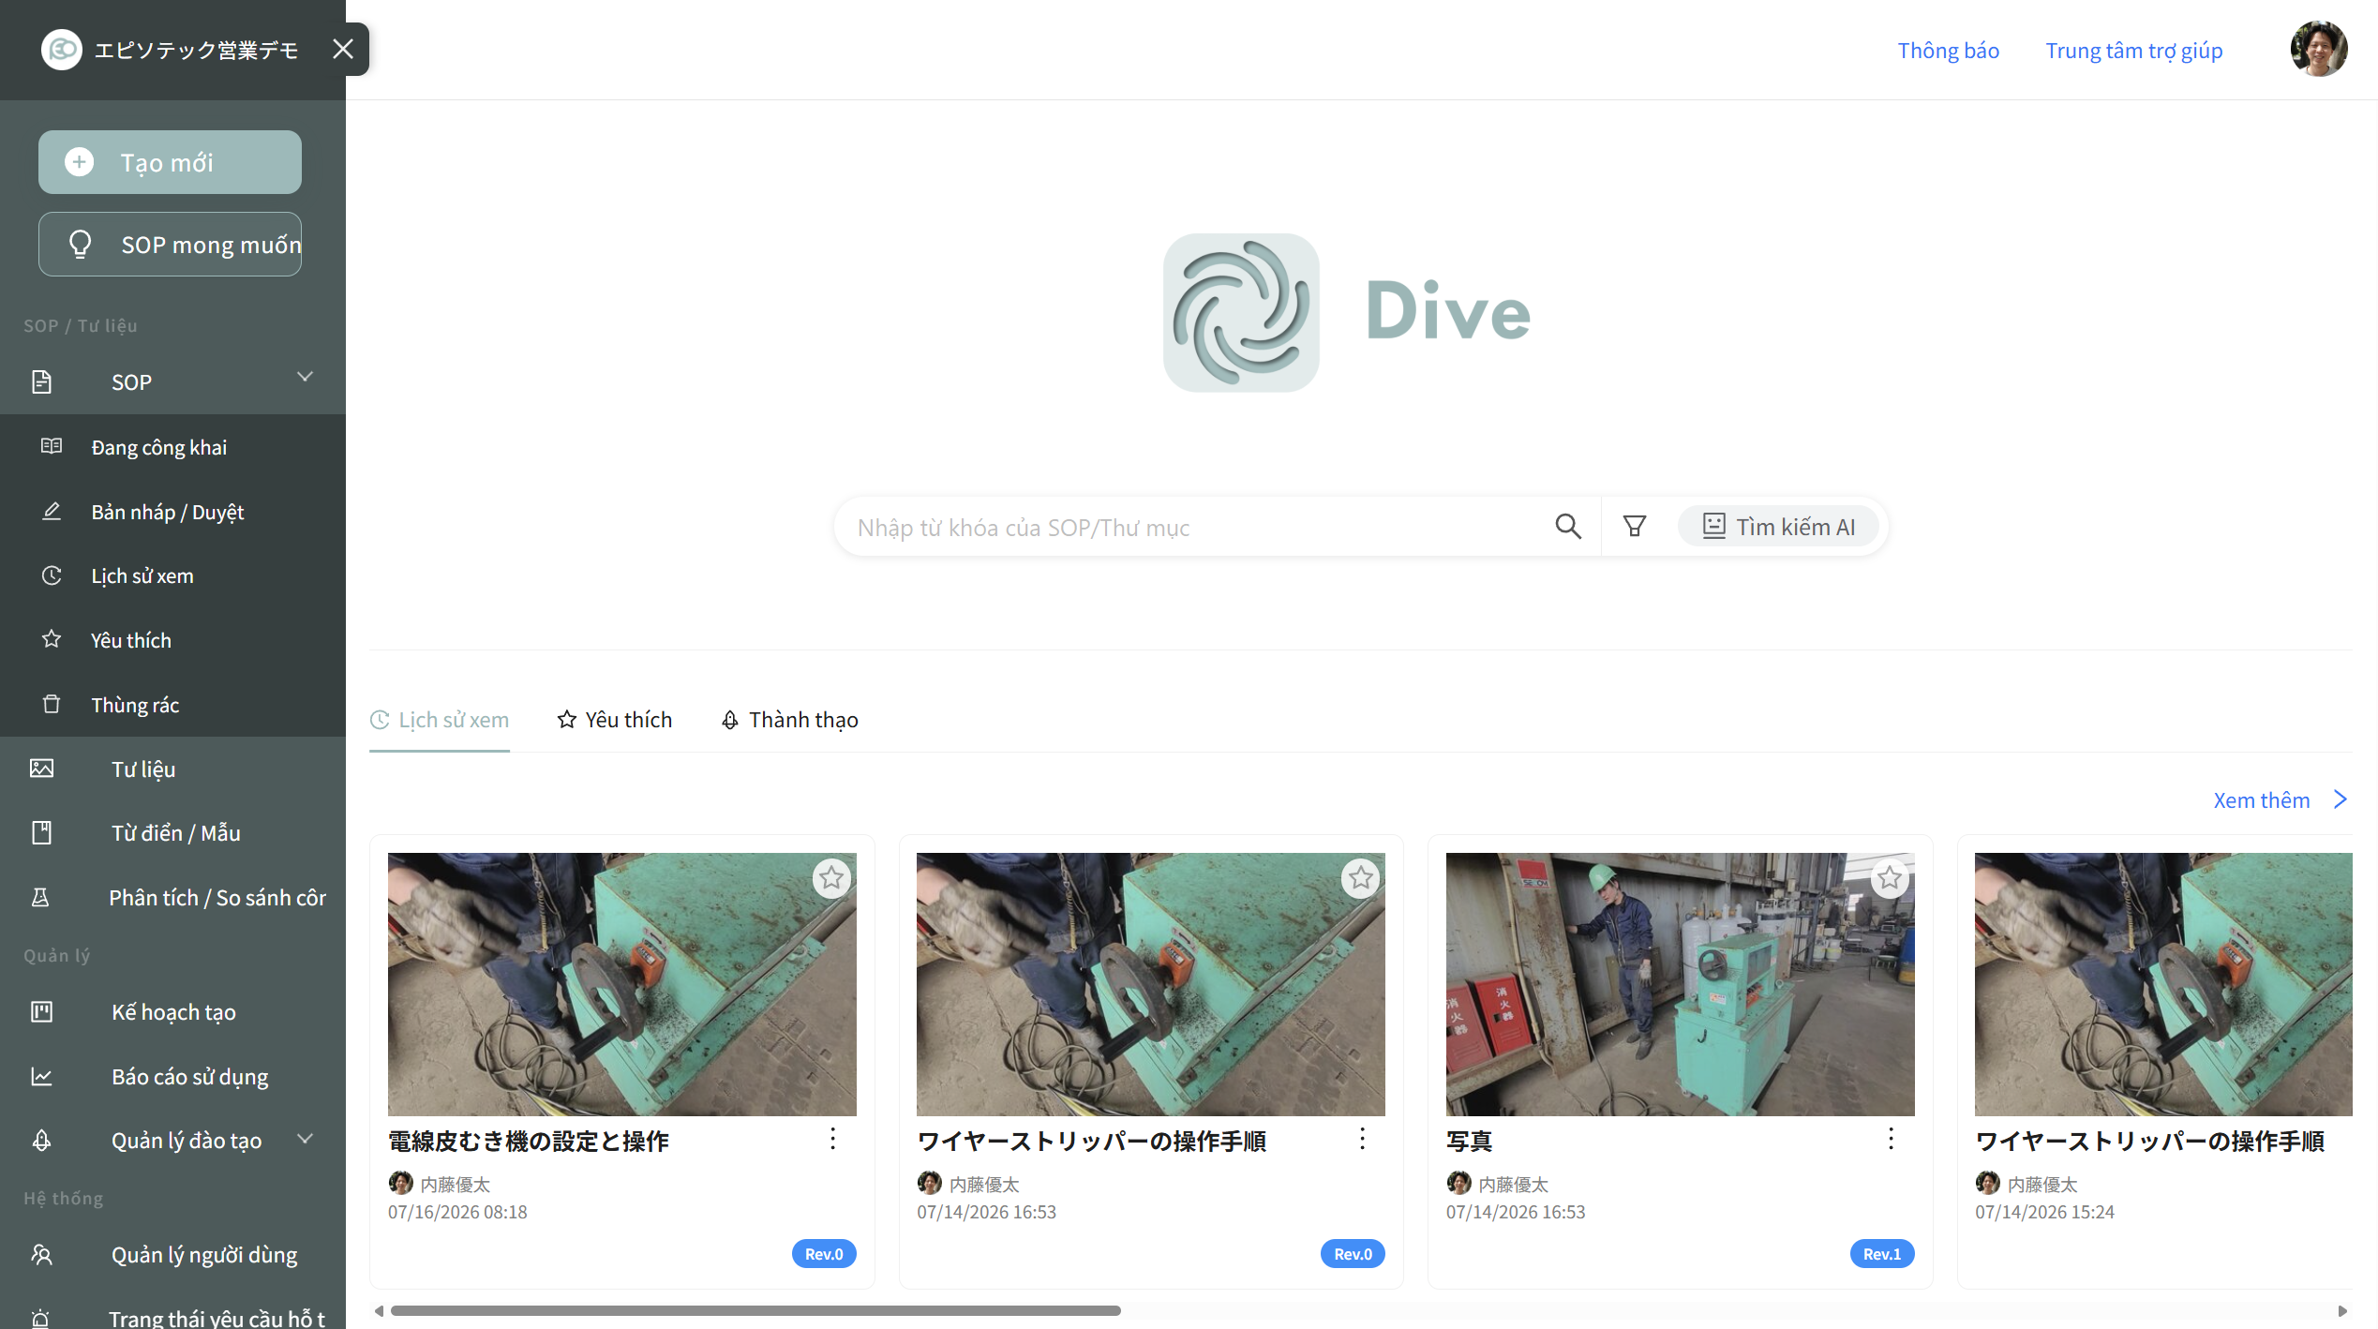The width and height of the screenshot is (2378, 1329).
Task: Favorite the first ワイヤーストリッパーの操作手順 card star
Action: click(1361, 878)
